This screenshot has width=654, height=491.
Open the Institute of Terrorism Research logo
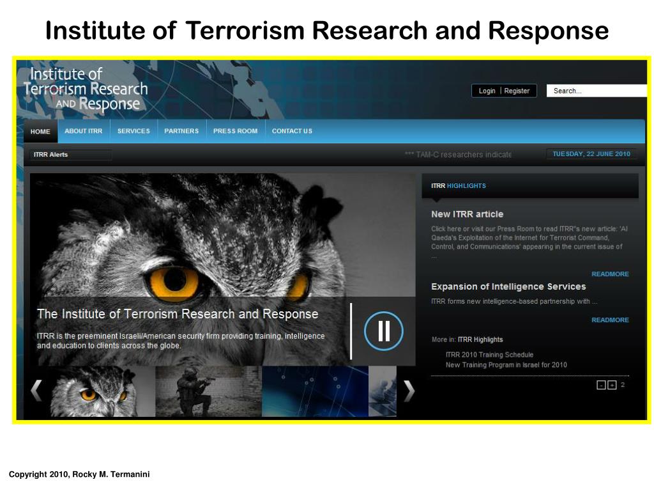point(86,90)
